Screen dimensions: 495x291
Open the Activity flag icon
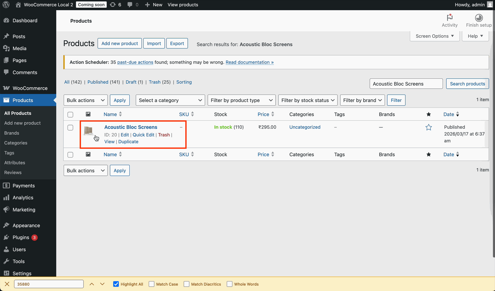(450, 17)
